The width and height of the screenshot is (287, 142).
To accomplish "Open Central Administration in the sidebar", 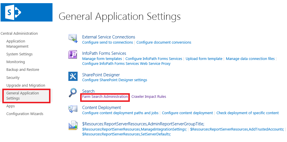I will click(19, 33).
